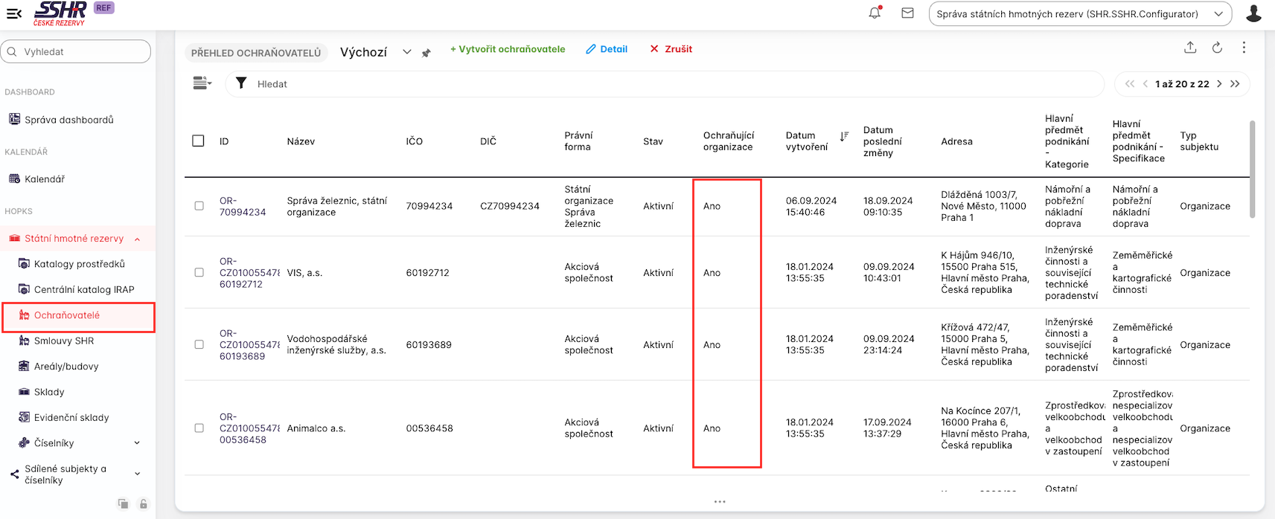Select the Správa železnic row checkbox
Image resolution: width=1275 pixels, height=519 pixels.
coord(199,206)
